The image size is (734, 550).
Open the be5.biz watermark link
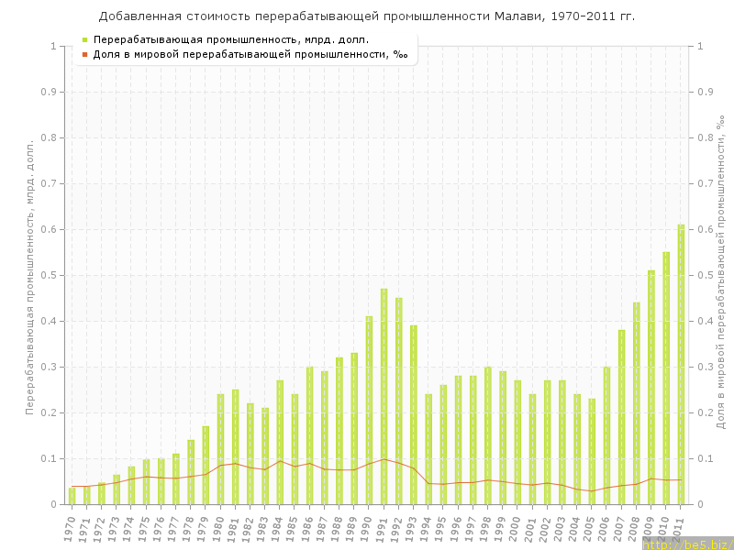[x=687, y=544]
